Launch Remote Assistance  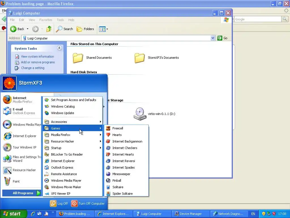pyautogui.click(x=73, y=174)
